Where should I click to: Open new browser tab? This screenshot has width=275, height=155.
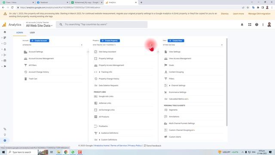tap(141, 3)
